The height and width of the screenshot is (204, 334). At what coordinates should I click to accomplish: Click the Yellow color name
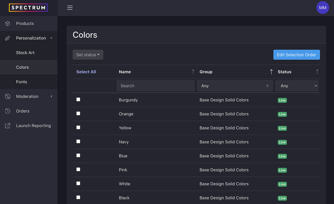coord(125,128)
